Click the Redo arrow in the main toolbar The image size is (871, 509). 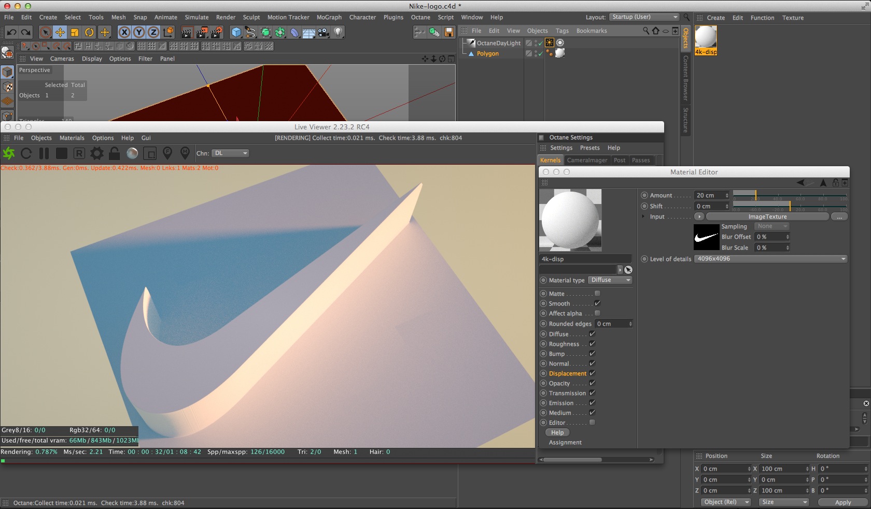point(25,32)
